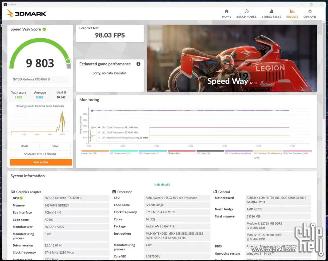The height and width of the screenshot is (261, 328).
Task: Click the Granite Ridge code name value
Action: tap(177, 205)
